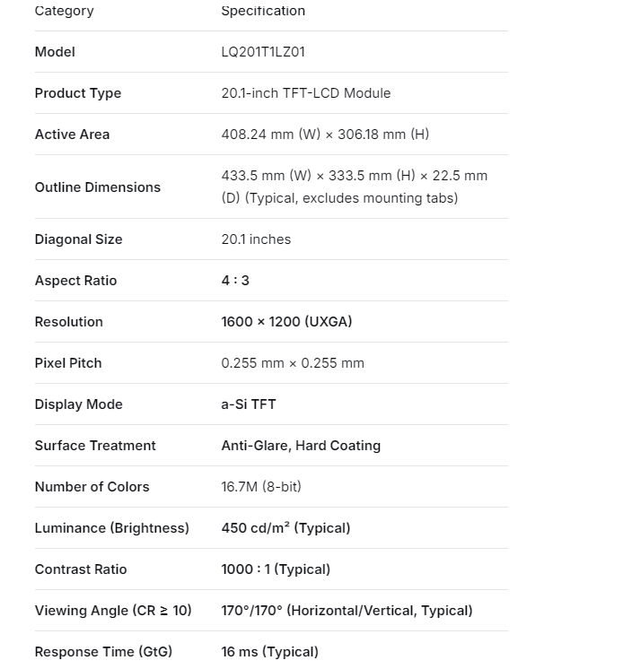Click the 408.24 mm active area value

[x=325, y=135]
